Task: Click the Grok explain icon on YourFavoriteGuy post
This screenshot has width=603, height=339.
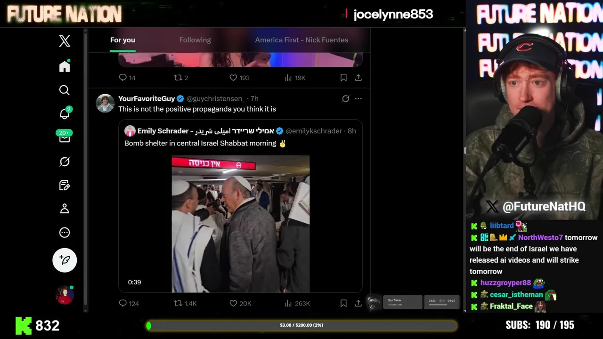Action: 345,98
